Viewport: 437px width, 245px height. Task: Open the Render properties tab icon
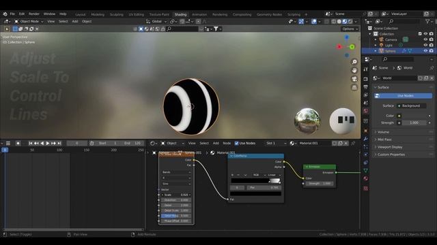point(366,79)
